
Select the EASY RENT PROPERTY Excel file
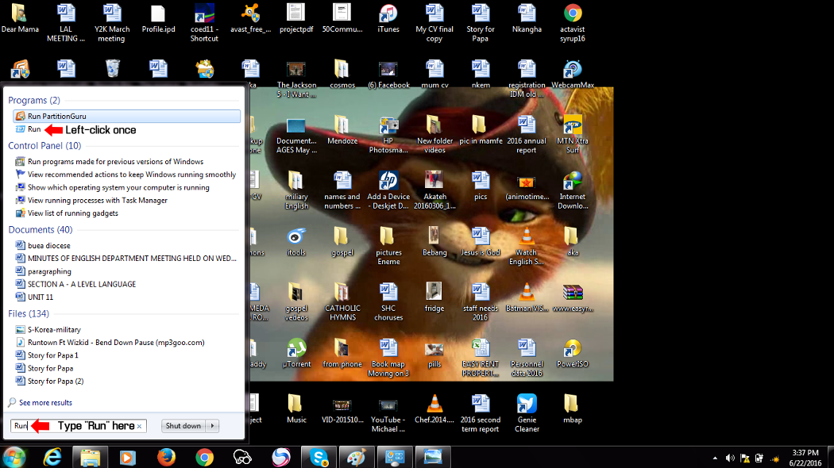(481, 358)
